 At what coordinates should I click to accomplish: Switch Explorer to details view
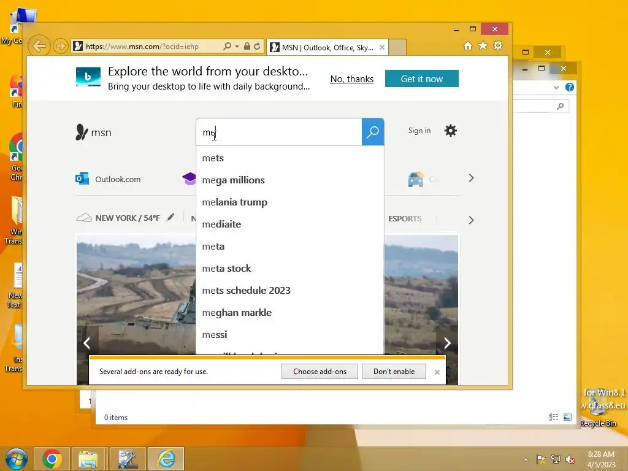[554, 417]
